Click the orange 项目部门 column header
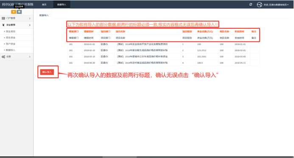Image resolution: width=294 pixels, height=158 pixels. click(x=106, y=32)
